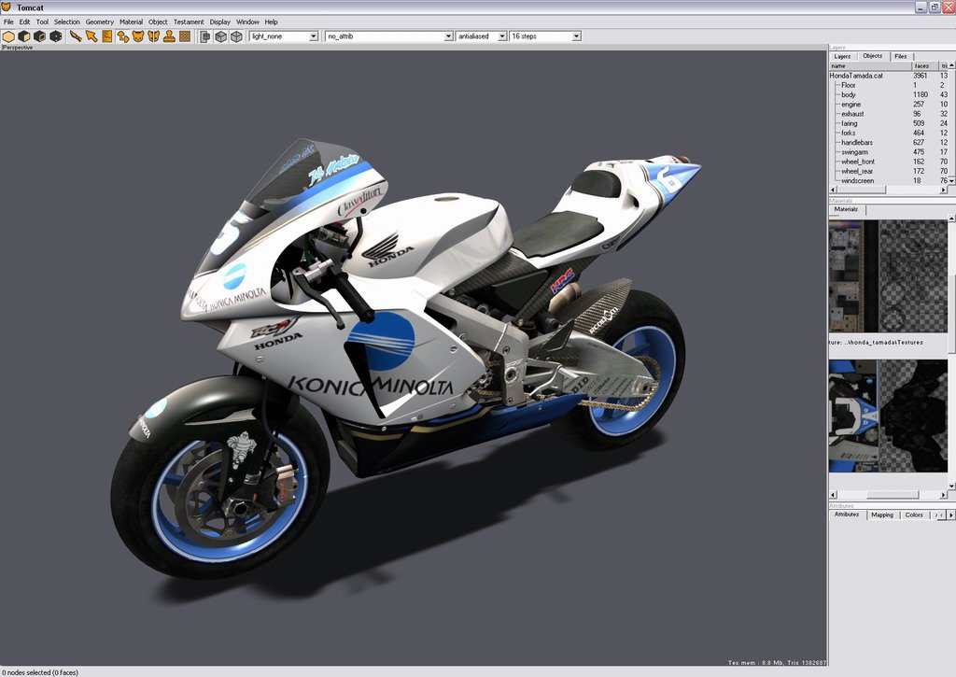Select the faring object
This screenshot has width=956, height=677.
pos(850,123)
